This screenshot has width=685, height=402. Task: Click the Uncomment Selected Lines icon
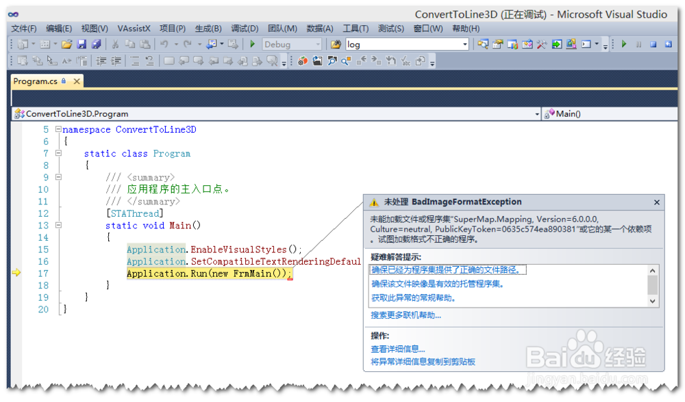pyautogui.click(x=150, y=61)
